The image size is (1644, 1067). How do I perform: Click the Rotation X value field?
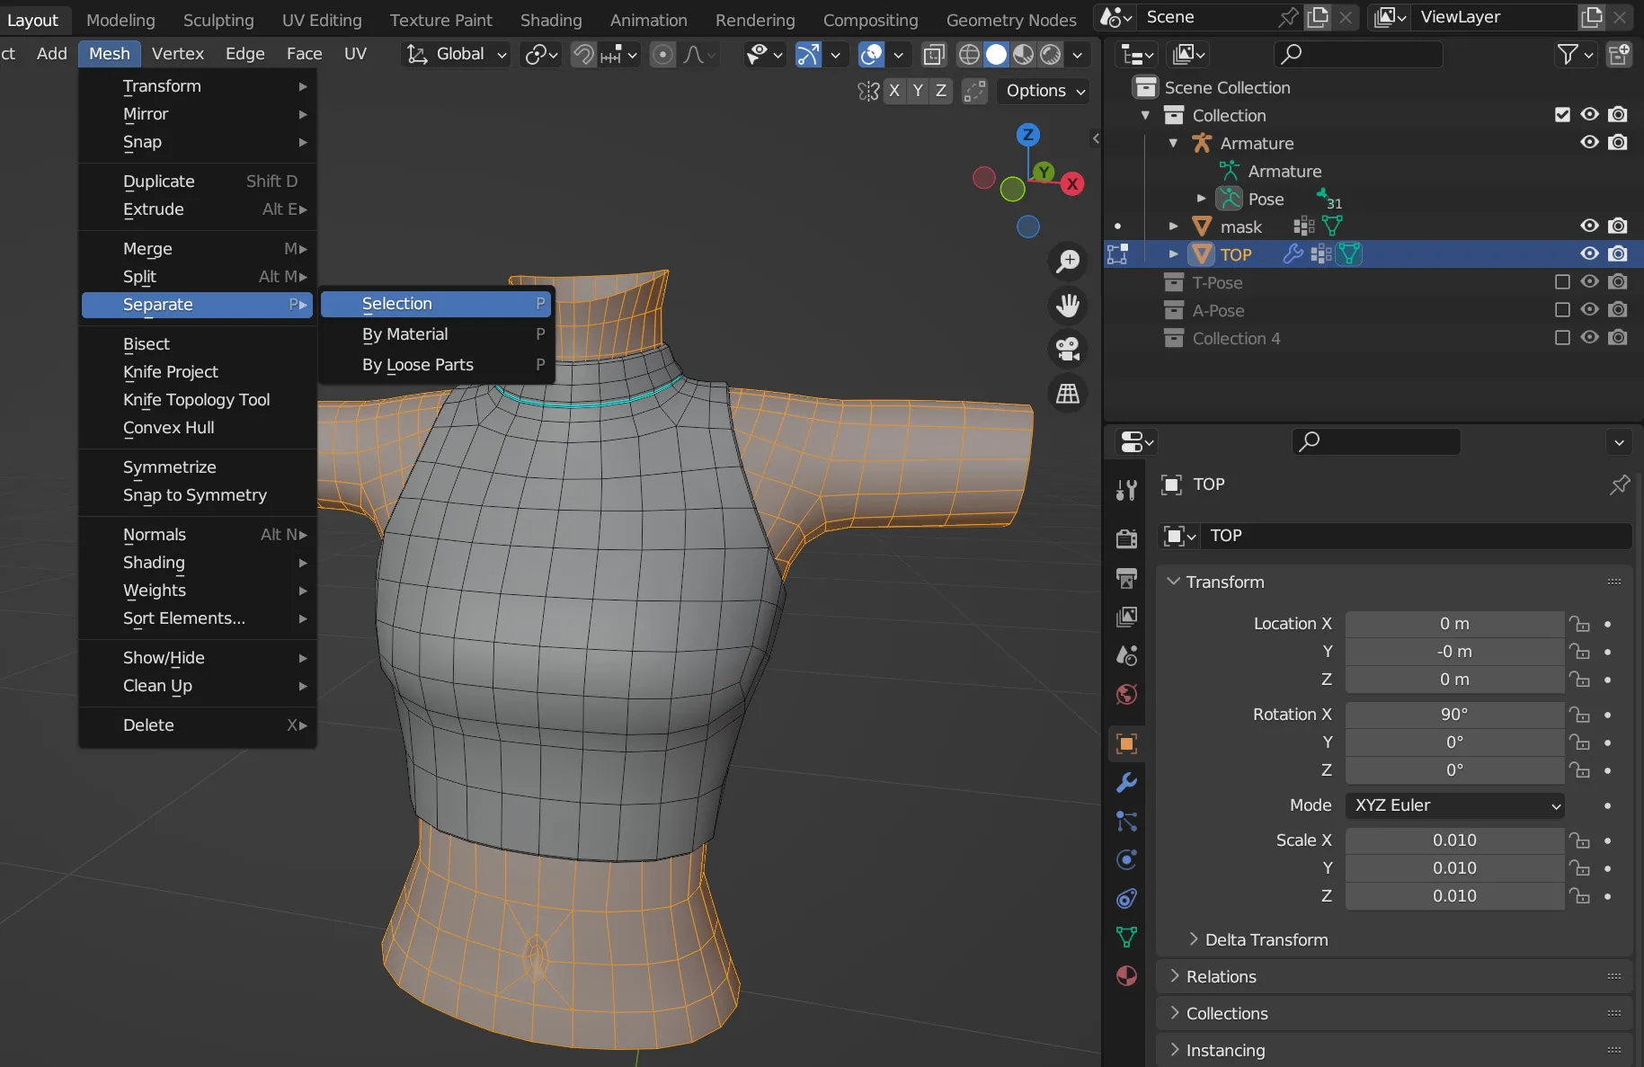pos(1455,715)
